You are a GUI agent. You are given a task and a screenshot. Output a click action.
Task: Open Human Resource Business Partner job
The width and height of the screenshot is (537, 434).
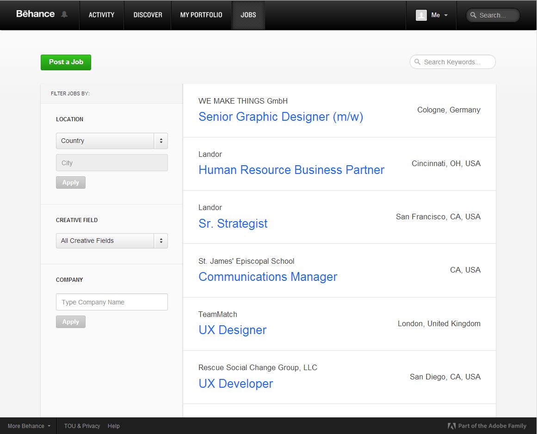click(291, 170)
